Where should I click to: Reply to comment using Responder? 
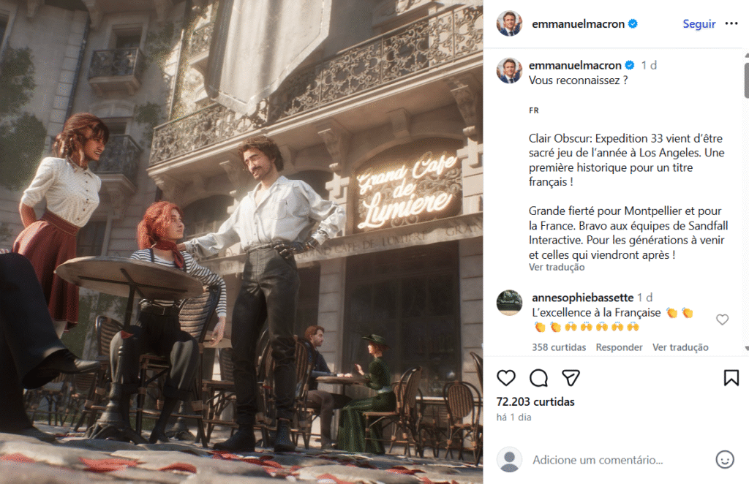(619, 347)
